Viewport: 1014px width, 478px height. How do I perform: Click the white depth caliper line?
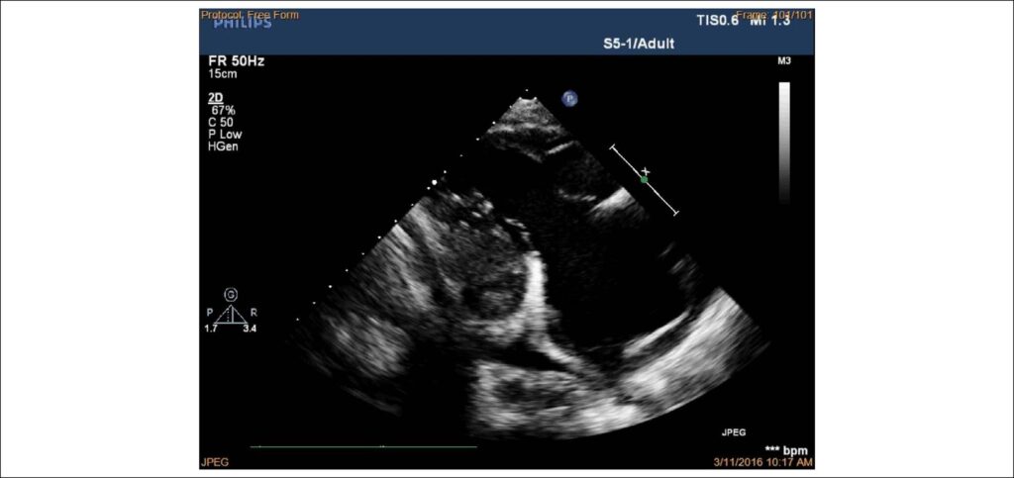point(644,180)
